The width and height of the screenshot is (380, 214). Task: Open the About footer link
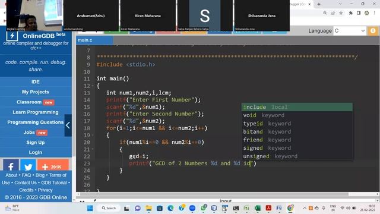point(11,175)
